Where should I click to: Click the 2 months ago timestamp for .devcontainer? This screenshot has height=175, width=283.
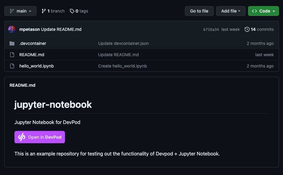click(260, 43)
